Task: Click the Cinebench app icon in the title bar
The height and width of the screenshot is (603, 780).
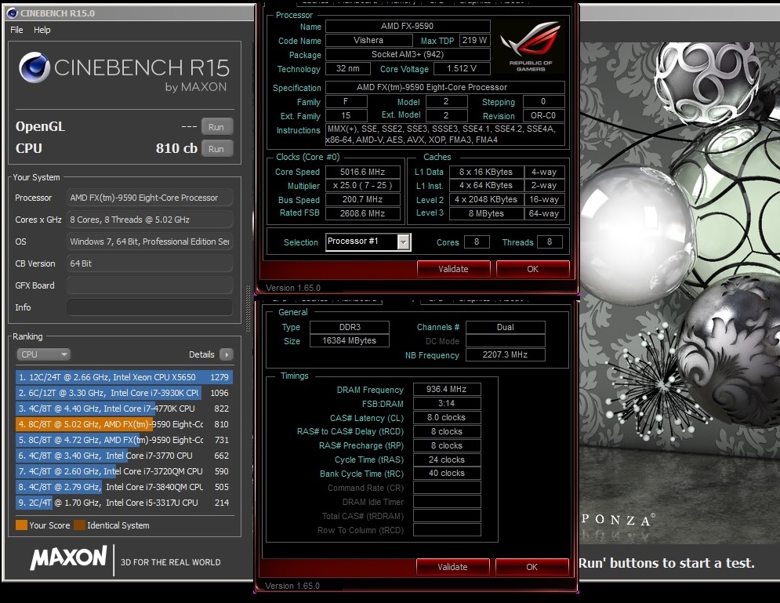Action: 12,13
